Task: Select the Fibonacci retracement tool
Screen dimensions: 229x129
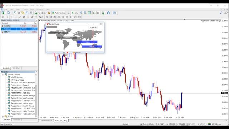Action: click(x=28, y=17)
